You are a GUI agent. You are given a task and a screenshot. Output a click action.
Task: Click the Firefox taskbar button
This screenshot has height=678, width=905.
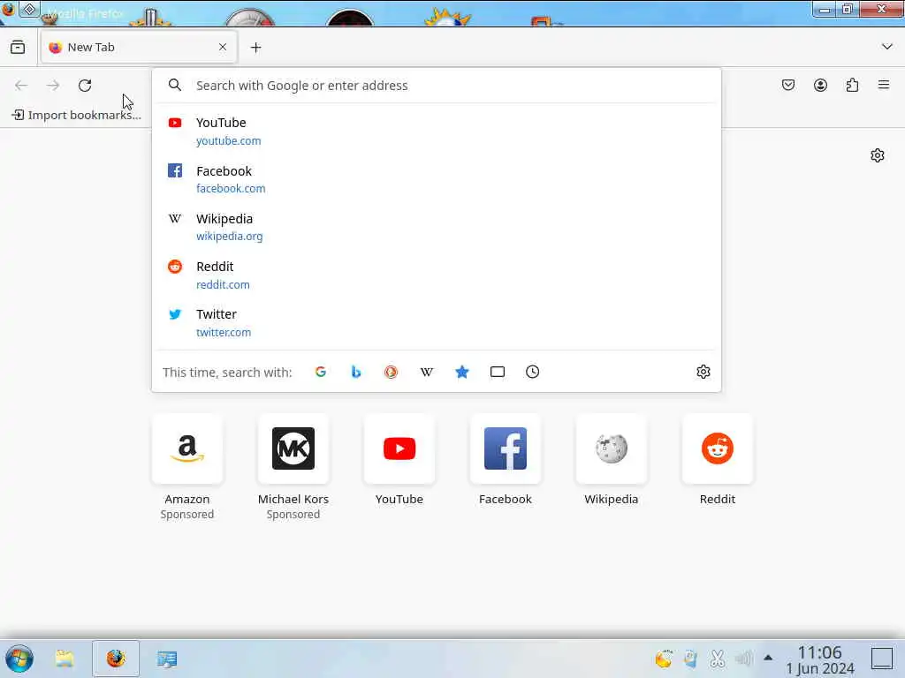[116, 659]
